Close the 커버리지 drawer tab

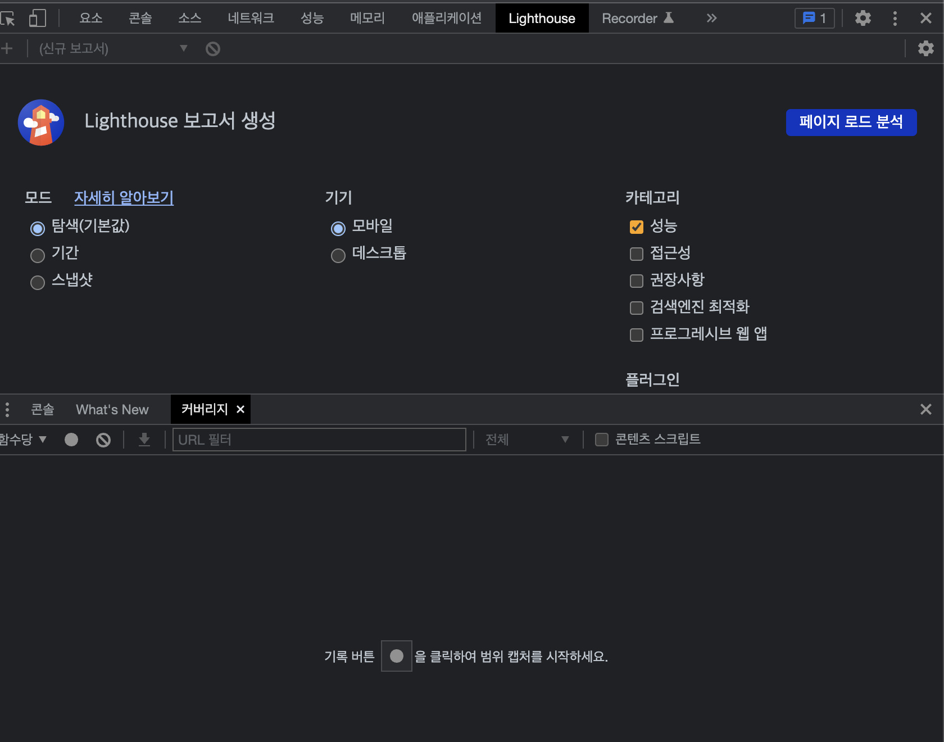coord(240,409)
